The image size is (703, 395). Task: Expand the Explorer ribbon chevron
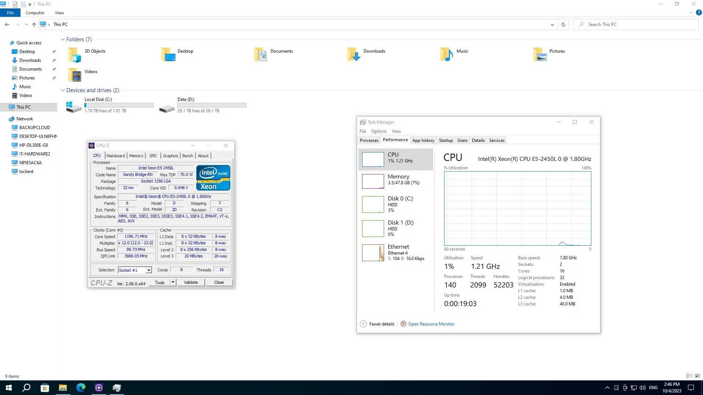[x=691, y=12]
